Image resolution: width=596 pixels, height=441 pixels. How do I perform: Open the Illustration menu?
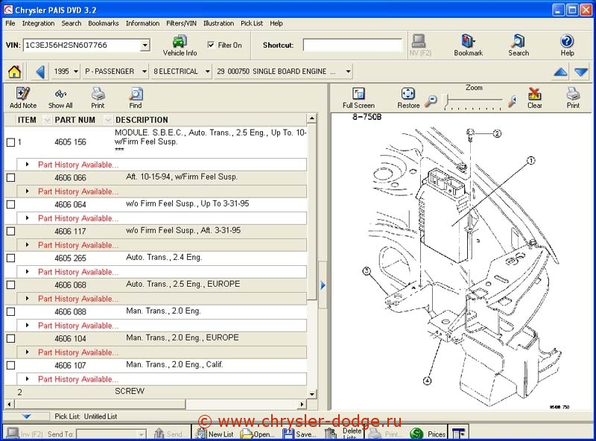coord(218,23)
